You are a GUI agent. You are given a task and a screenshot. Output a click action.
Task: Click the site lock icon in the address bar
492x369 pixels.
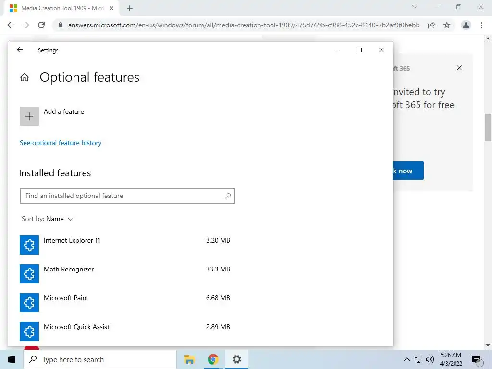[61, 25]
